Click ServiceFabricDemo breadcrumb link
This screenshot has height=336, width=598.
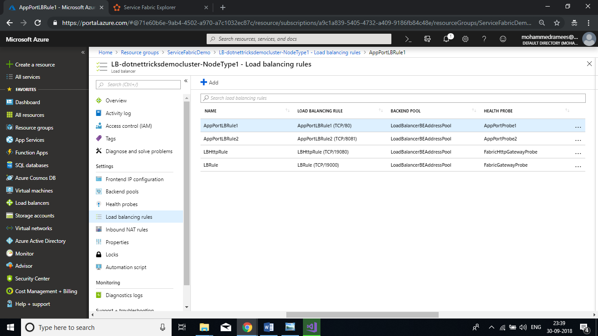pyautogui.click(x=189, y=52)
